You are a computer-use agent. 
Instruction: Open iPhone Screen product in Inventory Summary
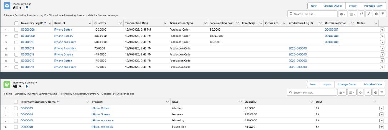click(101, 114)
